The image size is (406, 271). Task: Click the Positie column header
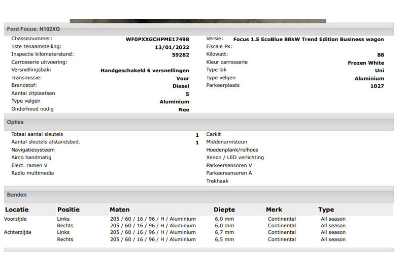point(69,209)
